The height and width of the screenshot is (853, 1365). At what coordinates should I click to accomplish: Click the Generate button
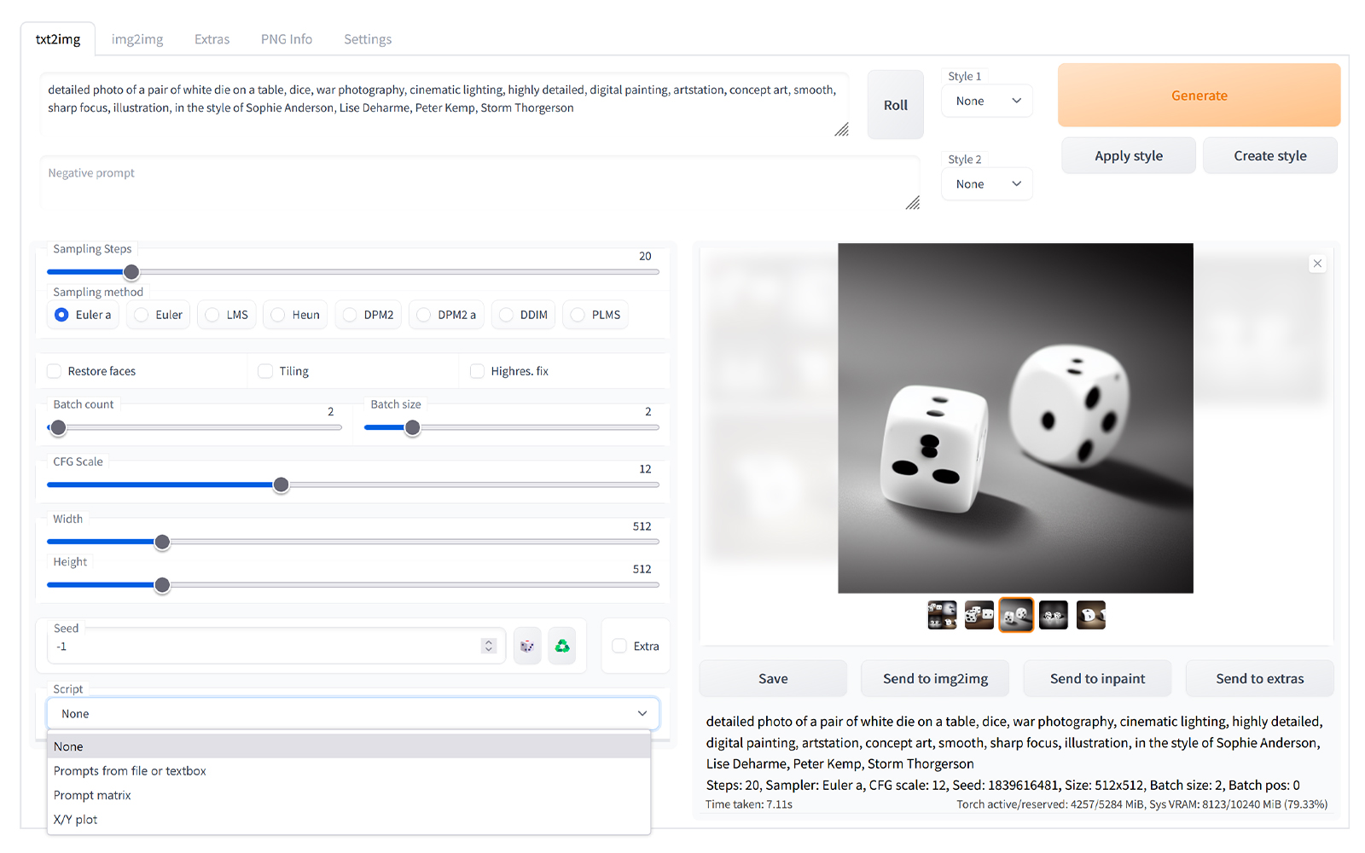pos(1199,95)
